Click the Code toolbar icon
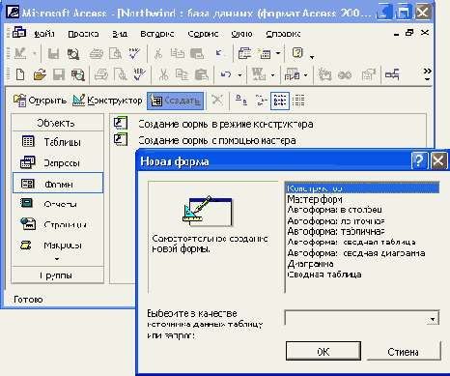Viewport: 450px width, 376px height. click(325, 75)
